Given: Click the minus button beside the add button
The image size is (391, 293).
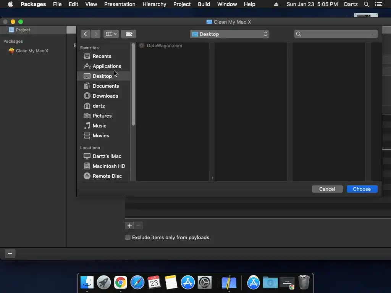Looking at the screenshot, I should click(139, 226).
